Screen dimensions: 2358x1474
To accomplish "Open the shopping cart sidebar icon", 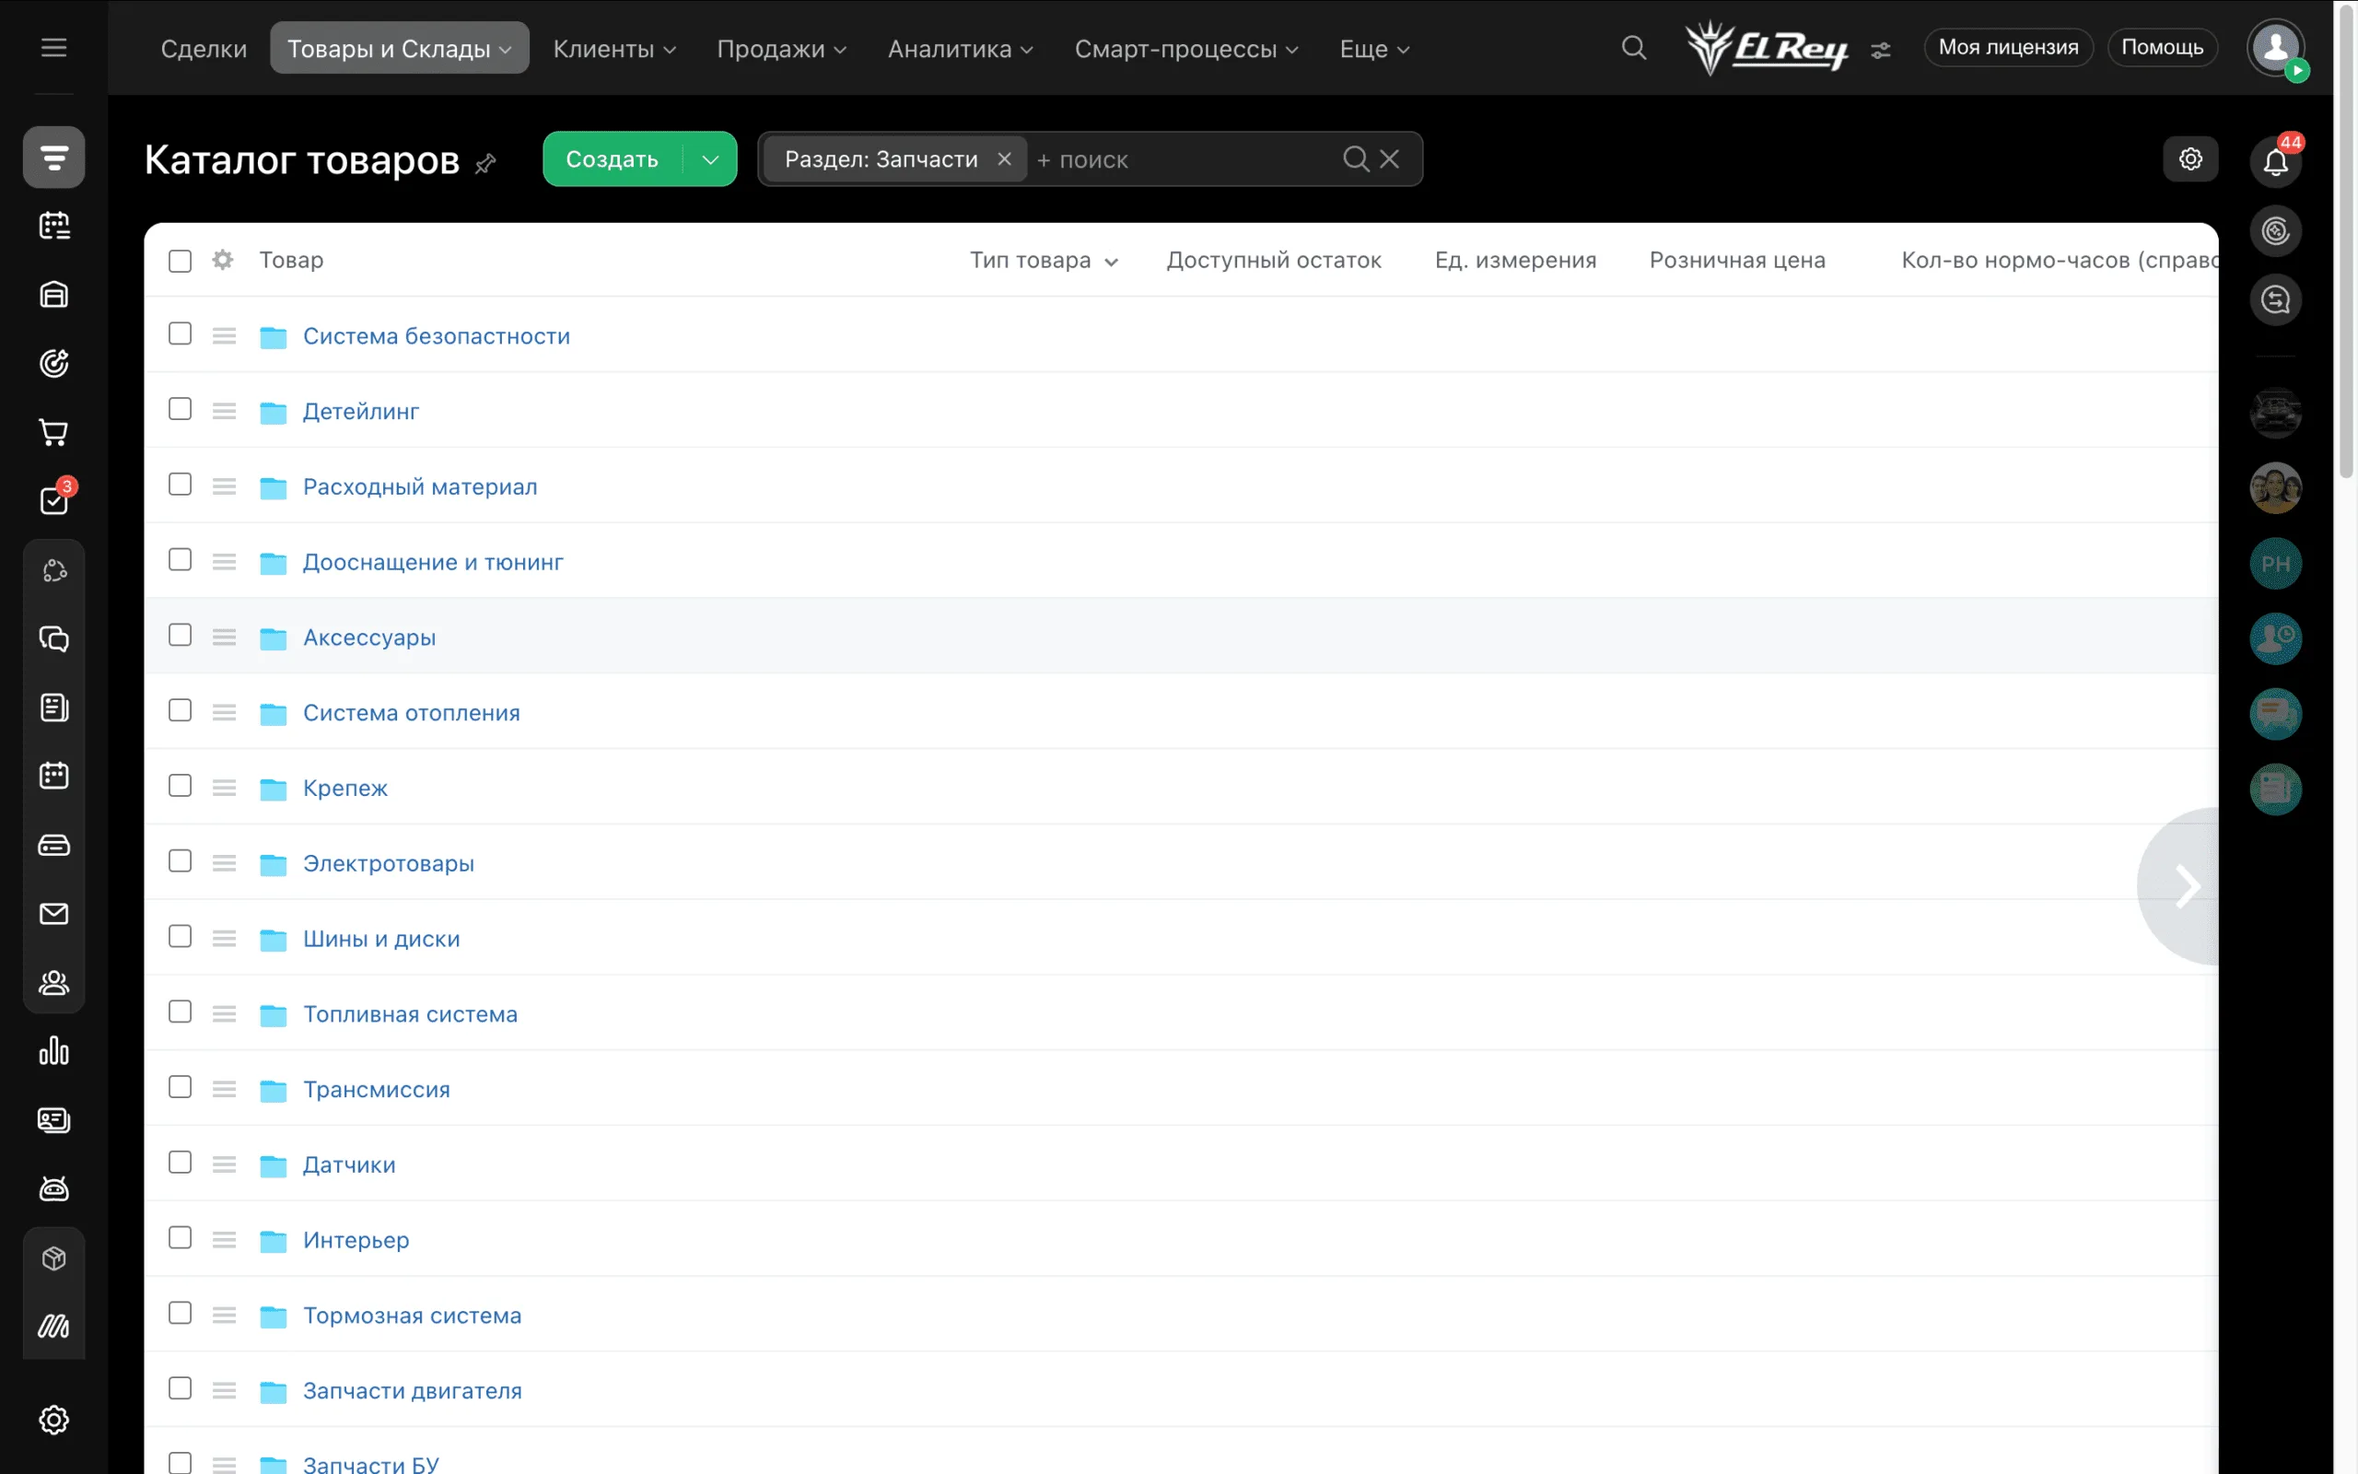I will point(54,432).
